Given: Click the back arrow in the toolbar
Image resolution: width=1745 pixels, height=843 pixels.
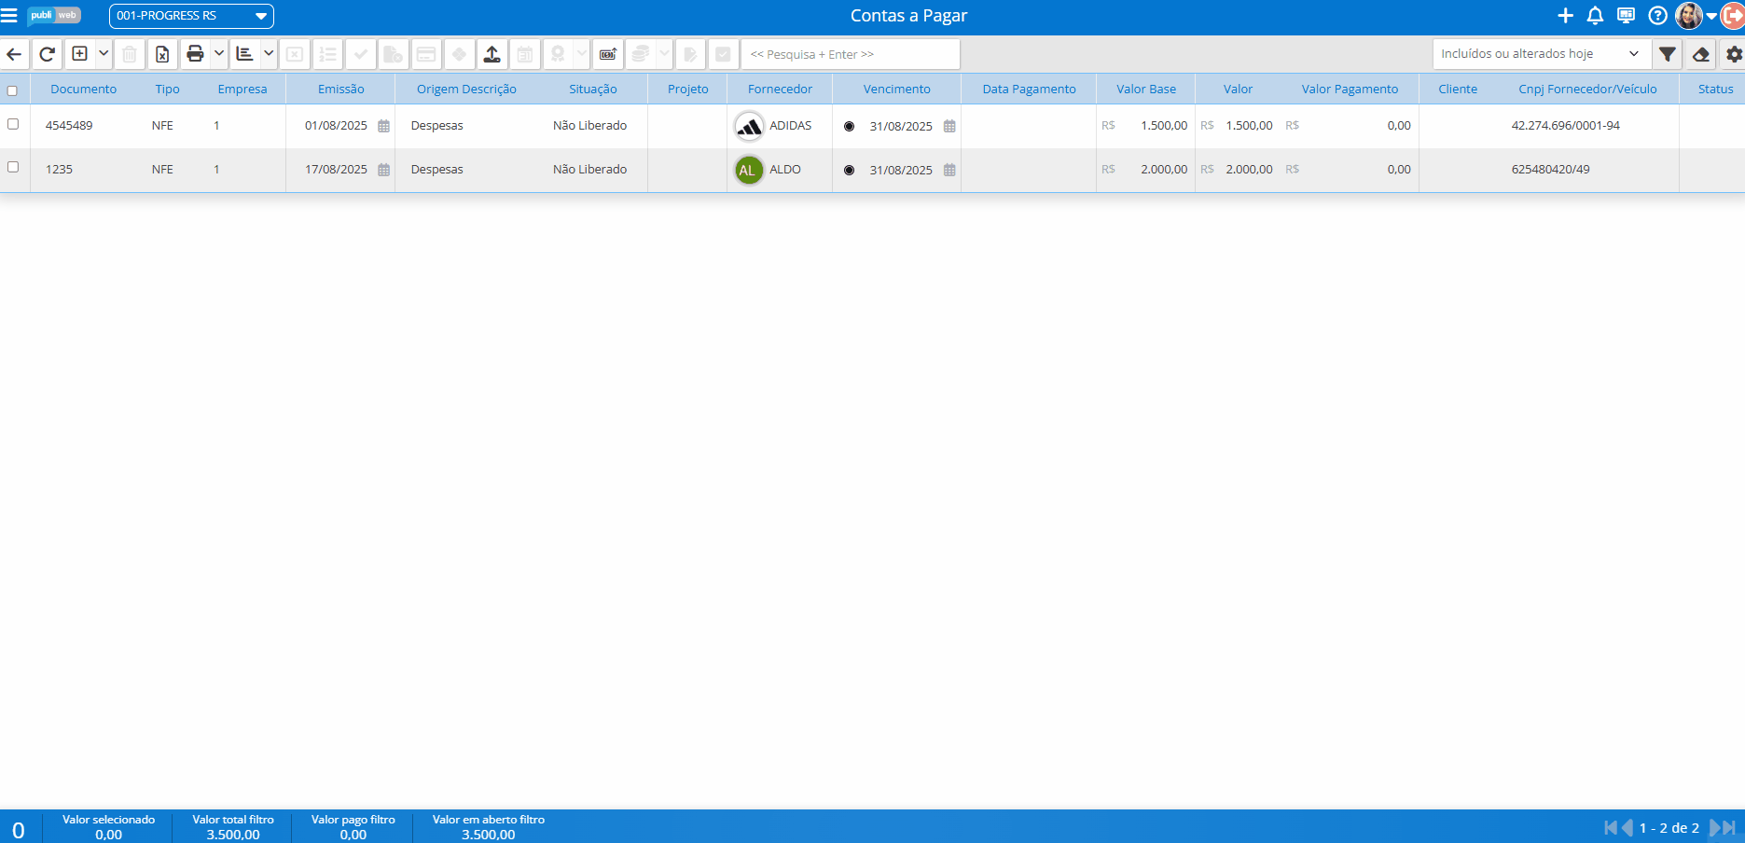Looking at the screenshot, I should coord(14,54).
